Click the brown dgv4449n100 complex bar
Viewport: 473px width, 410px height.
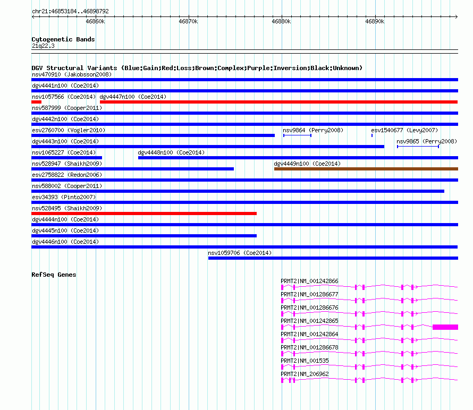366,169
